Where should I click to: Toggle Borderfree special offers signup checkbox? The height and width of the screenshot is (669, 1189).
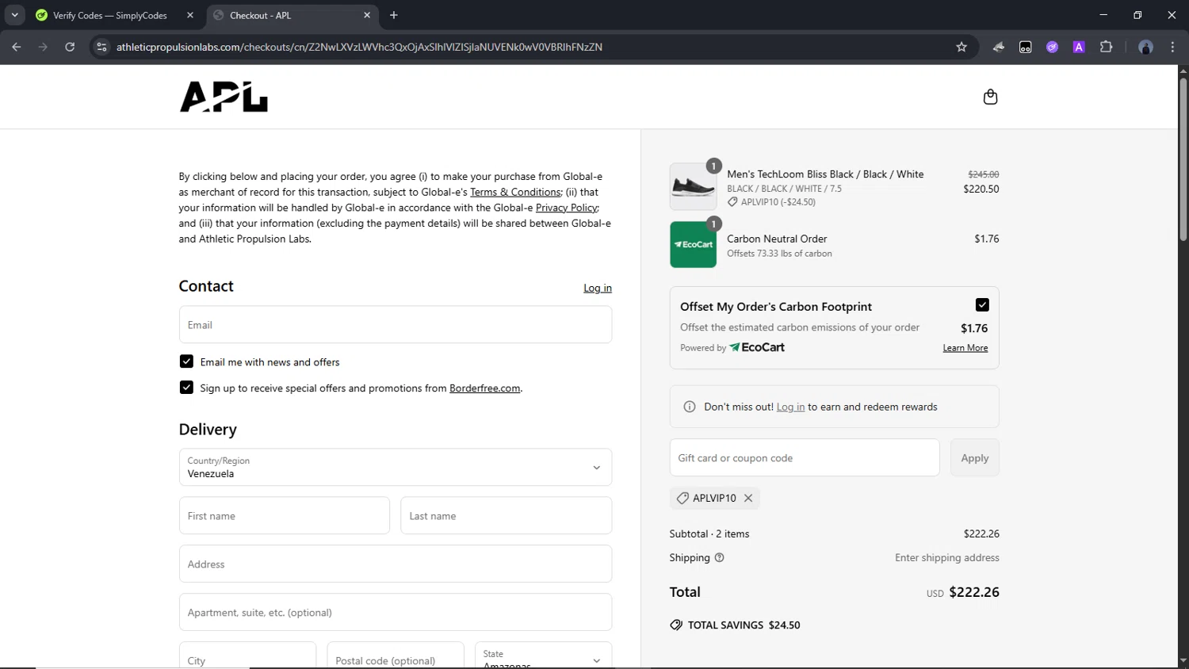tap(186, 388)
